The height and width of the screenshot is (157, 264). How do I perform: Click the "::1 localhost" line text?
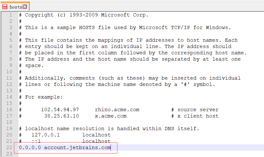click(71, 141)
